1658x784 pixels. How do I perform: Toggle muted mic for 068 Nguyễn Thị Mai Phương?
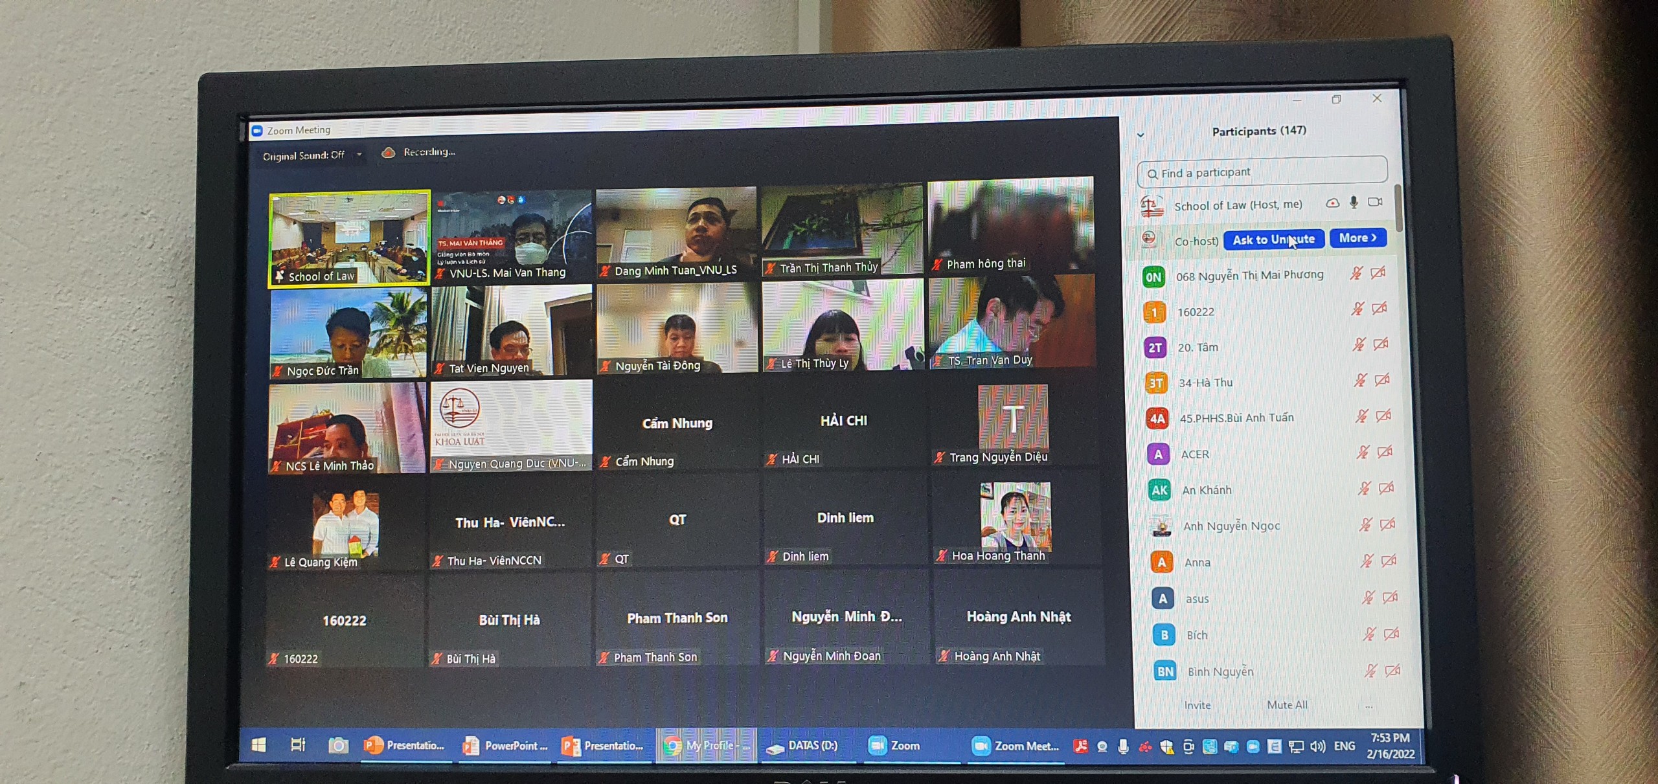tap(1356, 273)
